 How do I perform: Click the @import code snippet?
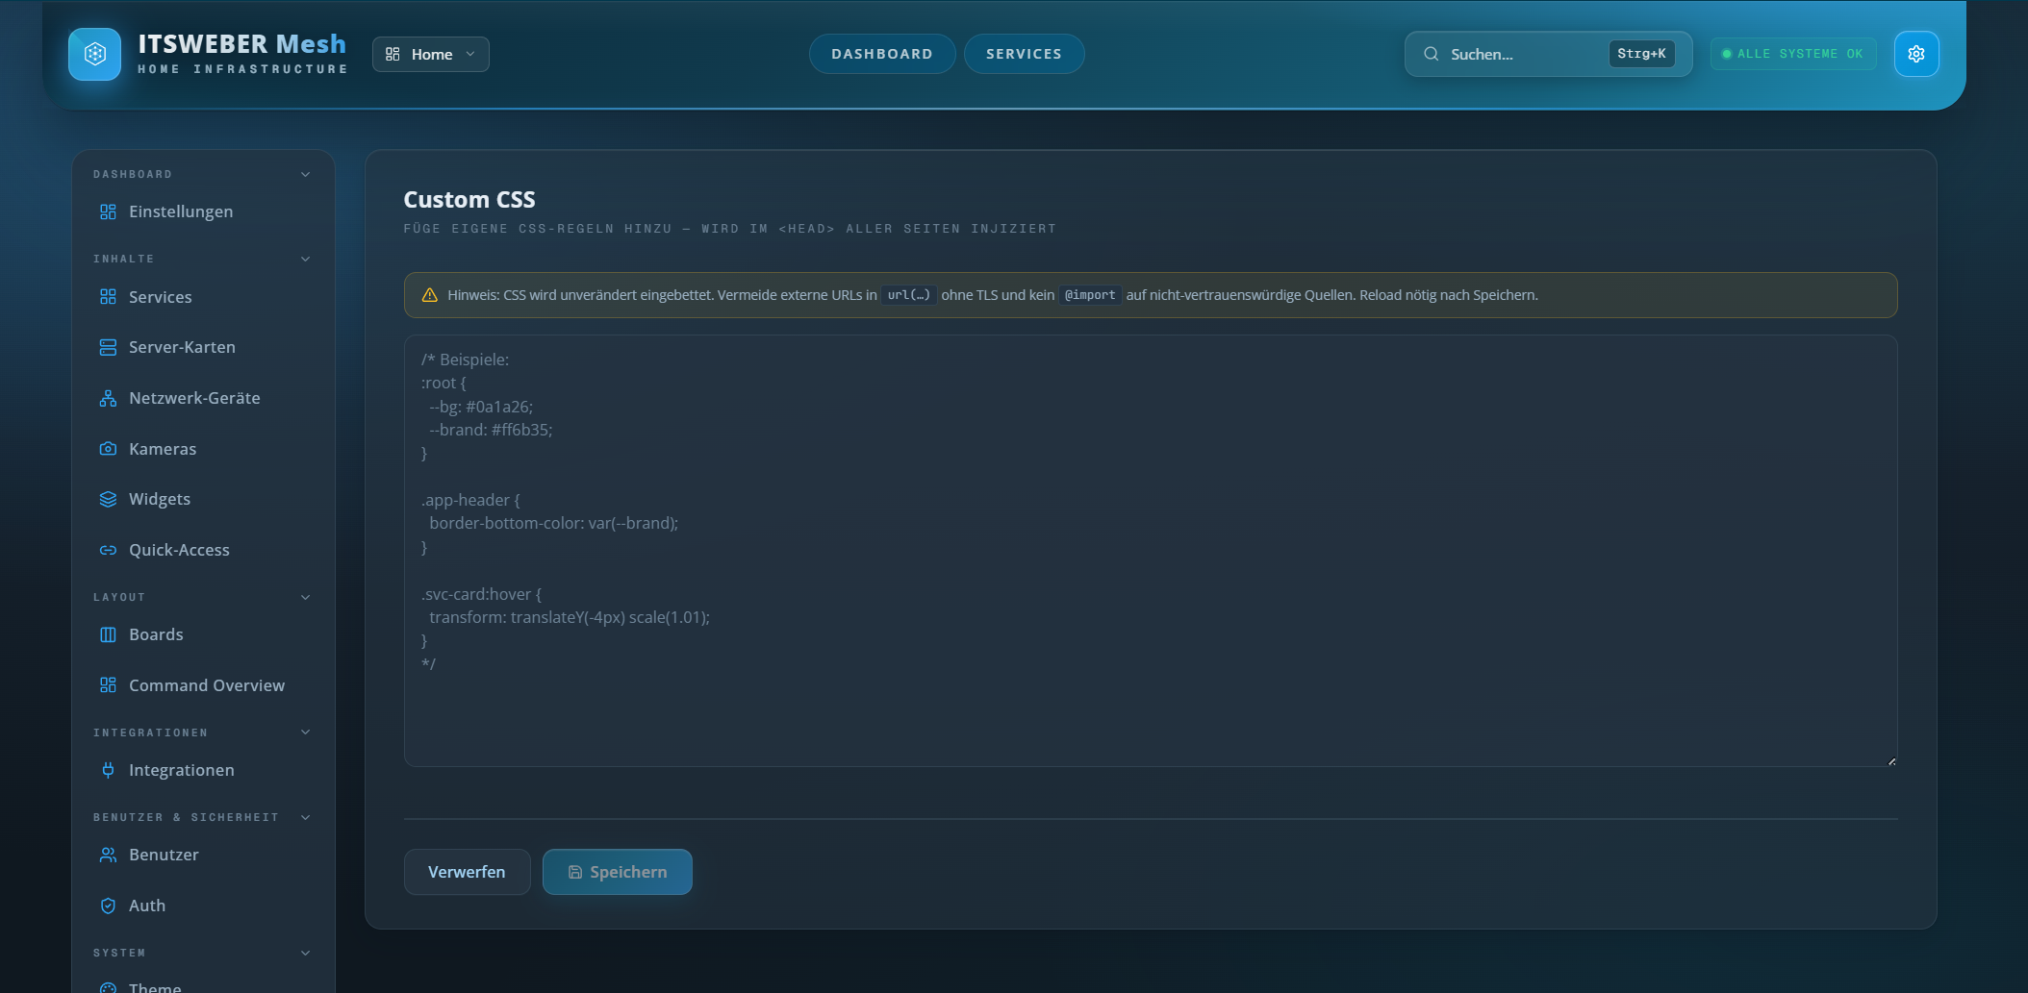(x=1090, y=295)
